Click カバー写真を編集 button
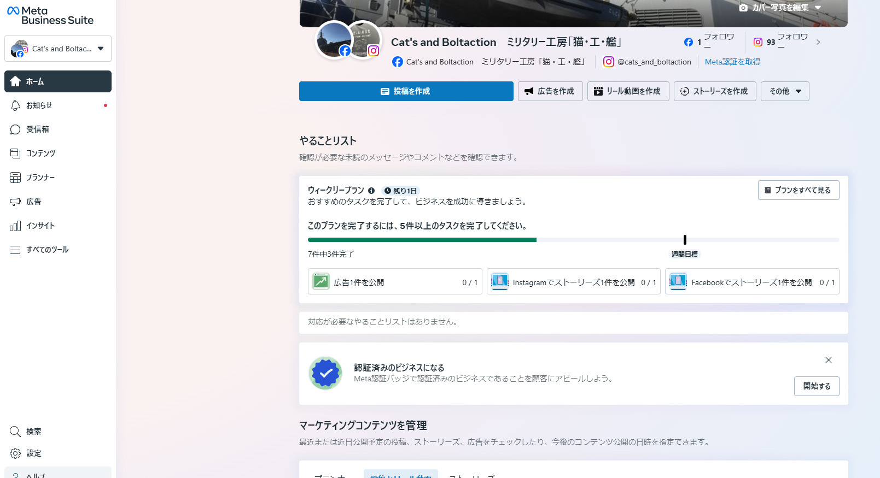 tap(779, 8)
